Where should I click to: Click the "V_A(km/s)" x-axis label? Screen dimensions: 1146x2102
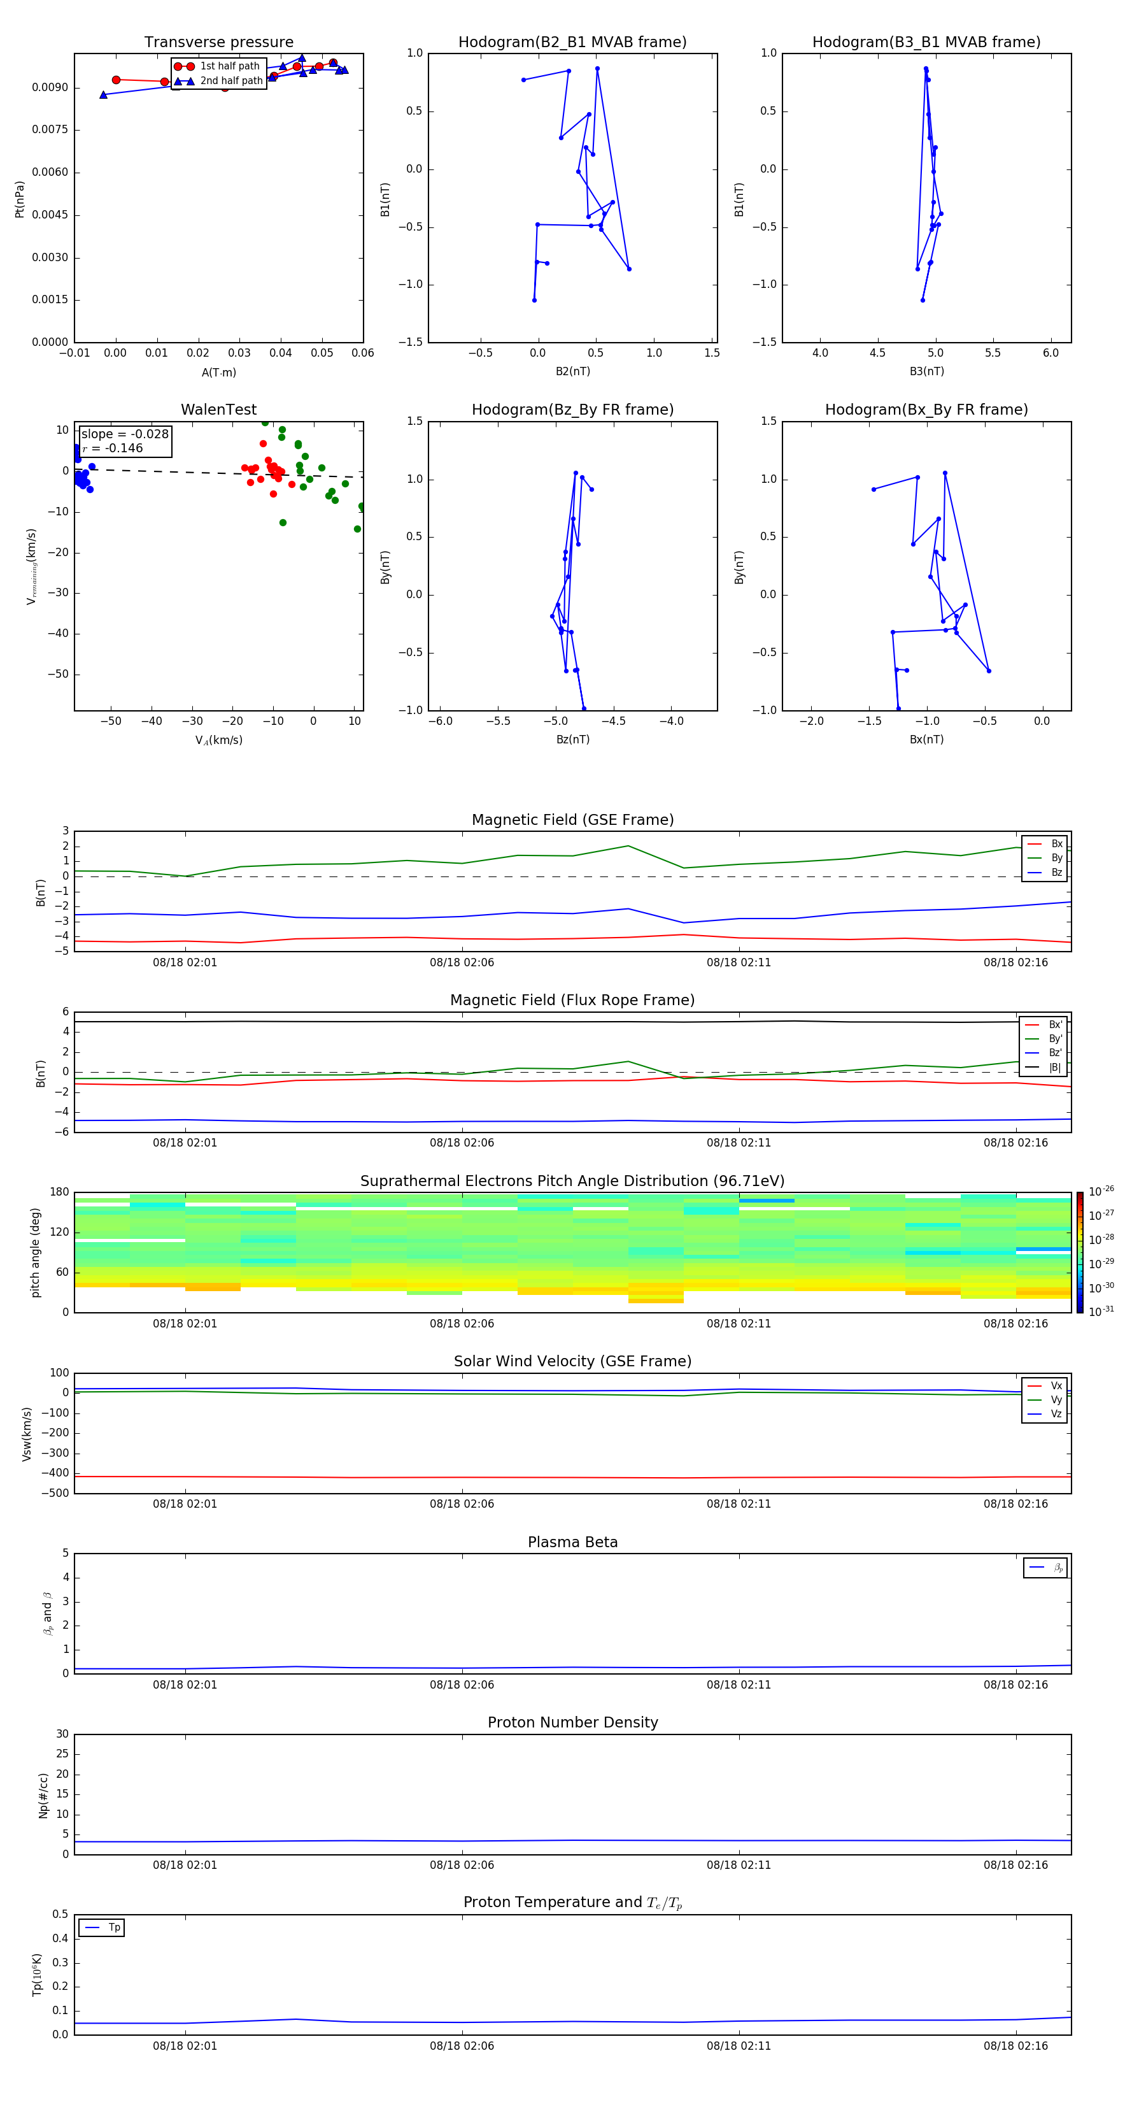tap(218, 740)
